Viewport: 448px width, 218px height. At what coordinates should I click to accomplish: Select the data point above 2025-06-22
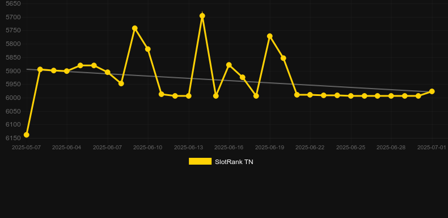[310, 95]
